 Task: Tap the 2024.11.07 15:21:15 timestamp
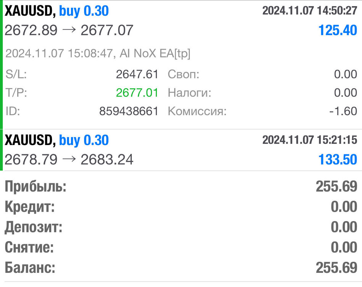310,140
